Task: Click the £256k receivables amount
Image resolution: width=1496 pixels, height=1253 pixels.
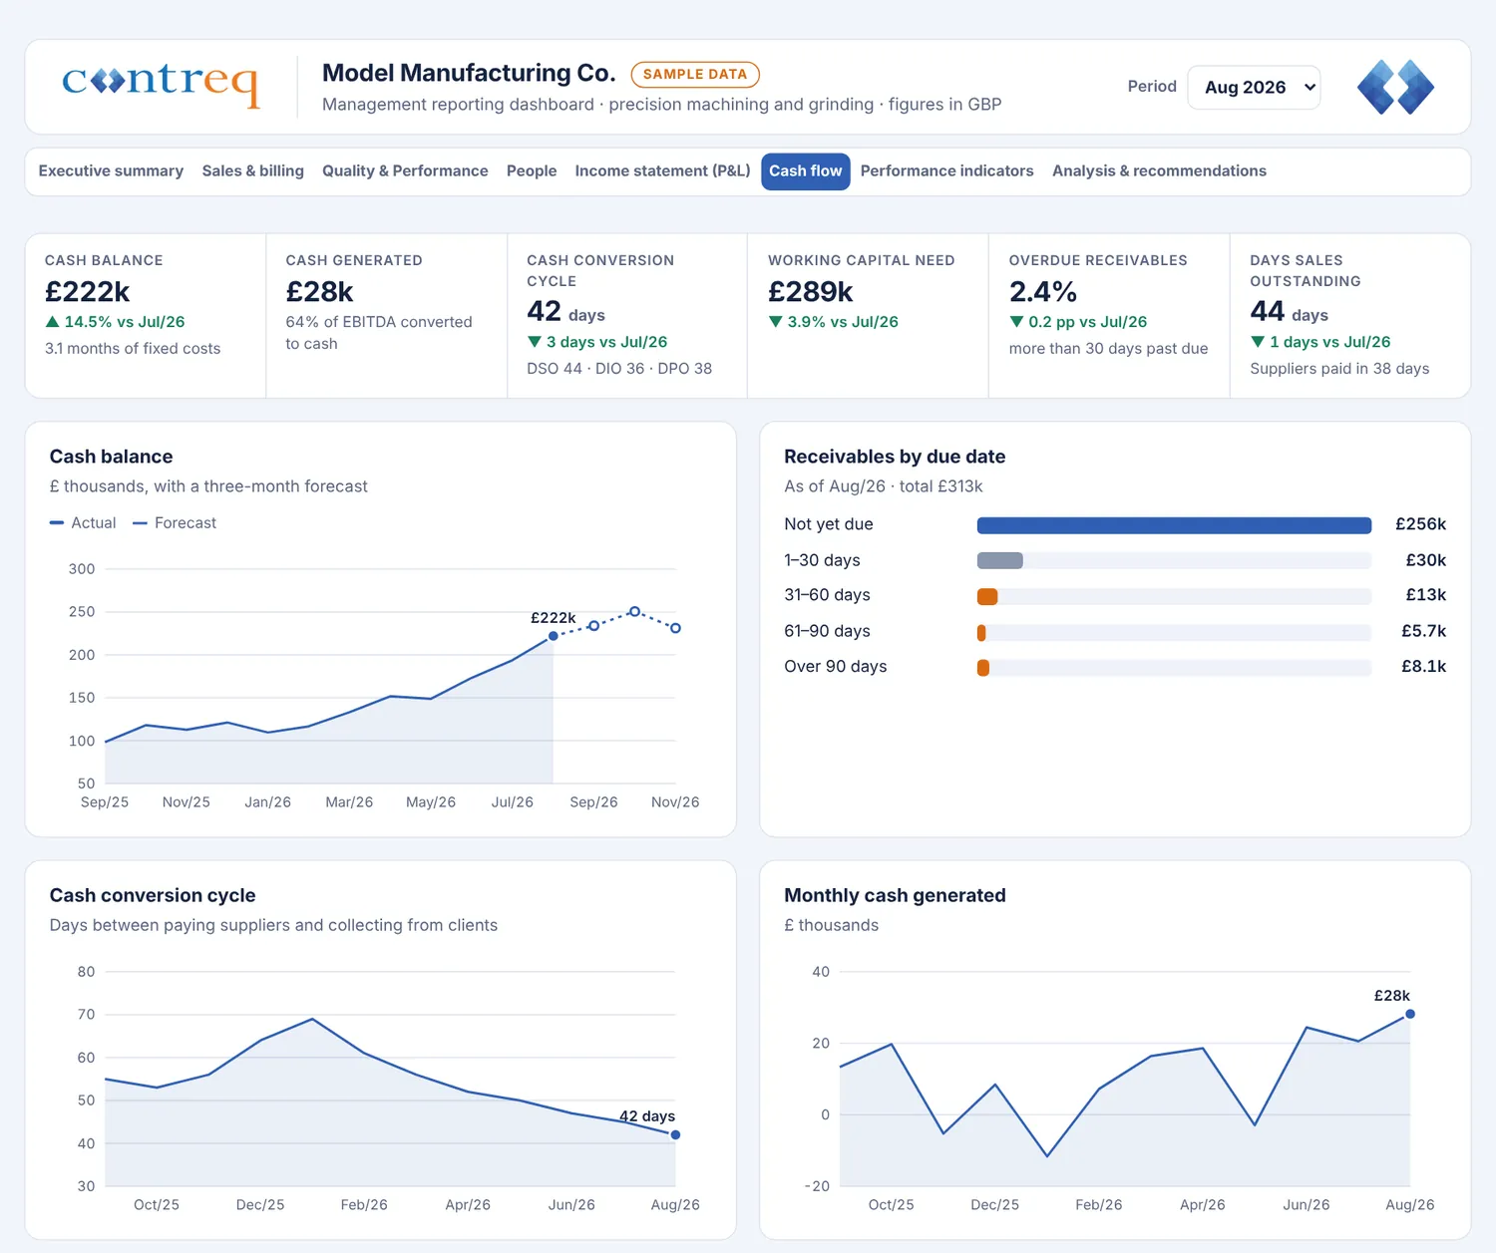Action: [1420, 524]
